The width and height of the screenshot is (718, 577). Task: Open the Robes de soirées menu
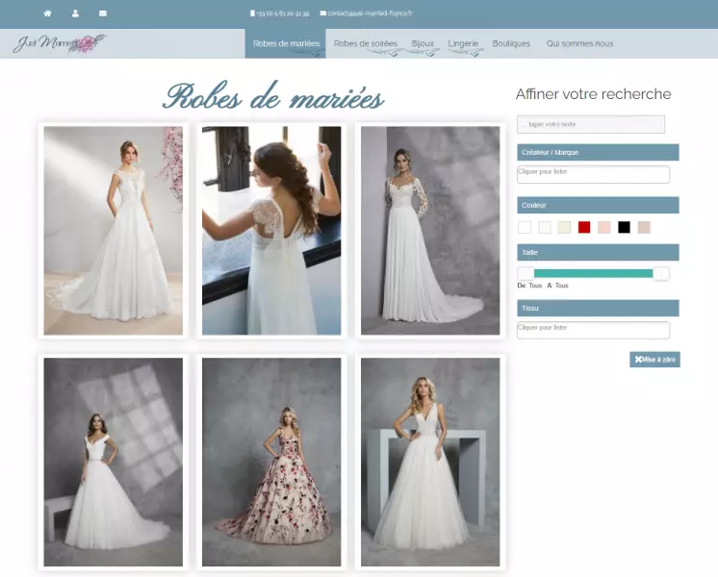point(365,43)
